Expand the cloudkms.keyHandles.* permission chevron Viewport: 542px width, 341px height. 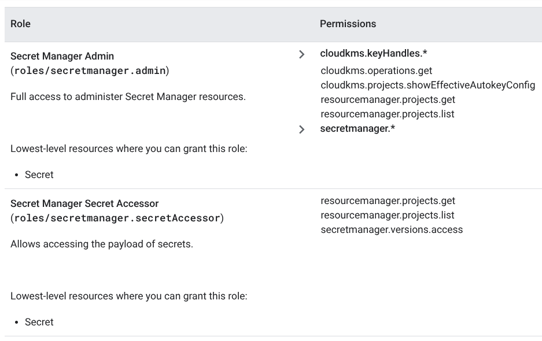[x=301, y=54]
